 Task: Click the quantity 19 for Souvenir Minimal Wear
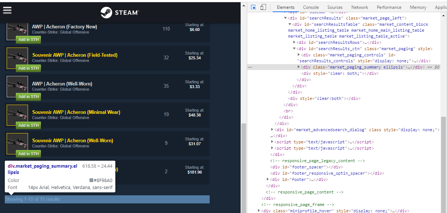pyautogui.click(x=166, y=114)
